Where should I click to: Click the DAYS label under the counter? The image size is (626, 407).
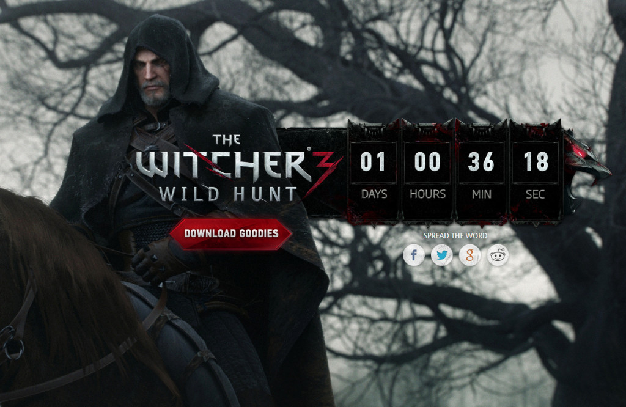(x=374, y=194)
